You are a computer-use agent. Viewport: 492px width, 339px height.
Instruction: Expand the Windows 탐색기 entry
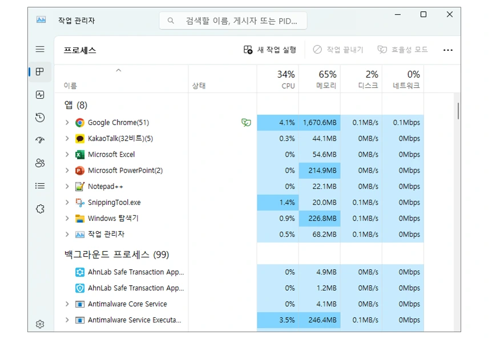[67, 218]
